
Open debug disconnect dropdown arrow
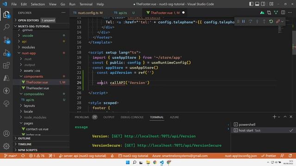point(282,22)
